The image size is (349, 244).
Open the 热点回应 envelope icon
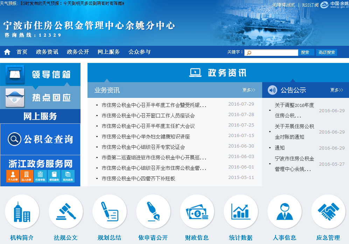(15, 98)
